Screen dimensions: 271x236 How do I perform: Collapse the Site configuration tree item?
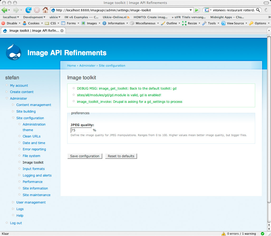click(13, 118)
